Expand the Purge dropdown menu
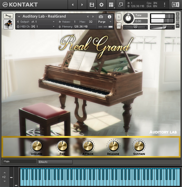 tap(104, 22)
